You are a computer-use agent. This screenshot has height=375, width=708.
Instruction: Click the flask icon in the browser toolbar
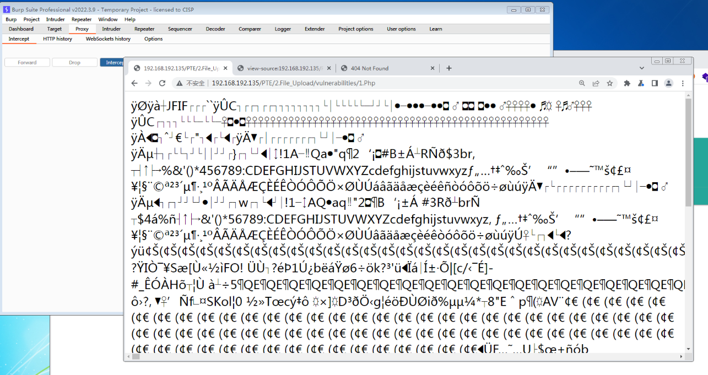641,83
